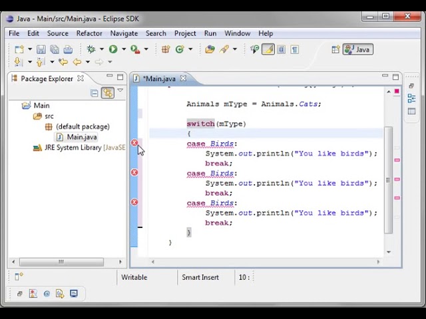
Task: Click Package Explorer horizontal scrollbar thumb
Action: tap(61, 262)
